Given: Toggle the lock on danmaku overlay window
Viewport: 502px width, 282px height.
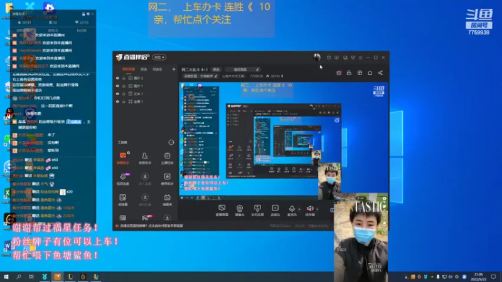Looking at the screenshot, I should click(x=83, y=14).
